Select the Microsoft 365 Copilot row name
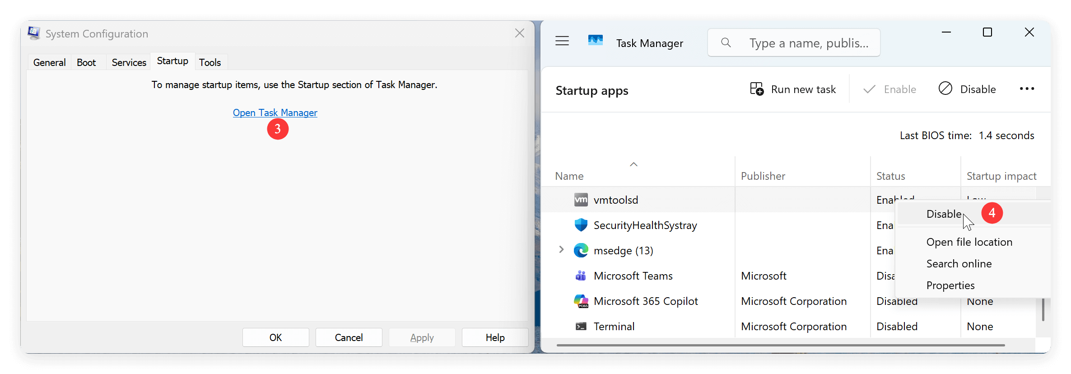The image size is (1071, 374). [x=646, y=301]
